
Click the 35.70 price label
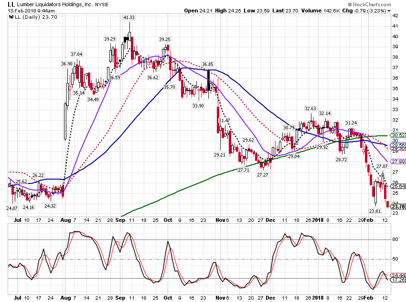(x=170, y=87)
